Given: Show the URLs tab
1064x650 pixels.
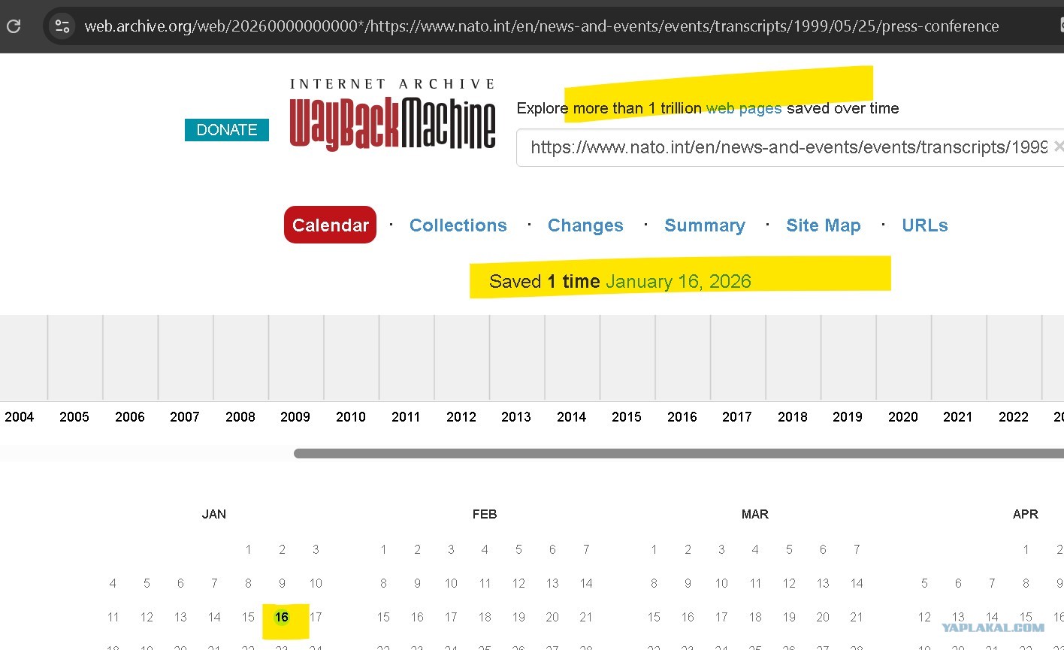Looking at the screenshot, I should (x=925, y=225).
